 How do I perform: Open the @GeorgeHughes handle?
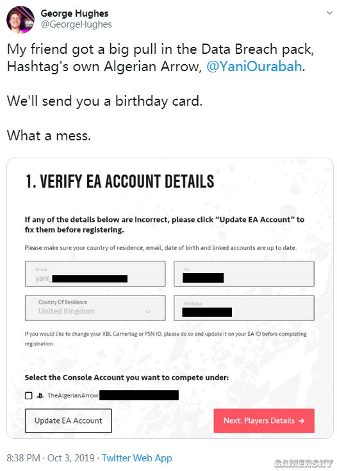(x=76, y=24)
